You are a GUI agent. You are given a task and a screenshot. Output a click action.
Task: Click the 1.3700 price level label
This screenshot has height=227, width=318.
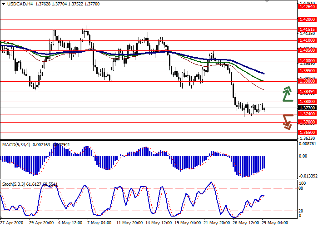click(308, 123)
